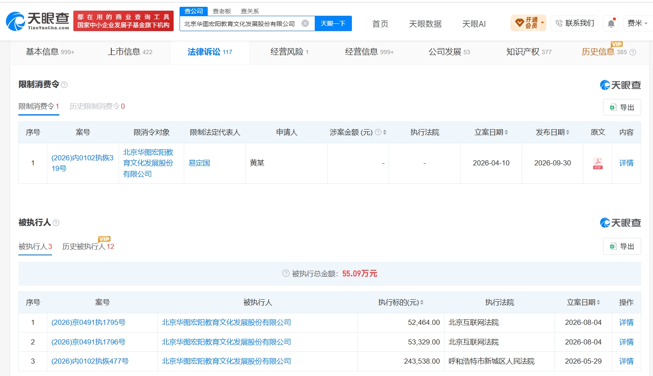Open the notification bell
Viewport: 653px width, 376px height.
[x=611, y=23]
